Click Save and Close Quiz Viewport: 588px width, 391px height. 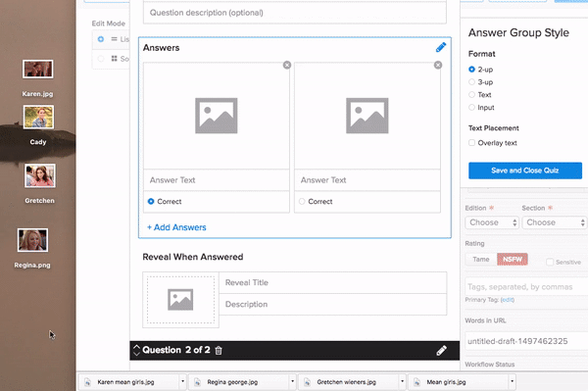525,171
